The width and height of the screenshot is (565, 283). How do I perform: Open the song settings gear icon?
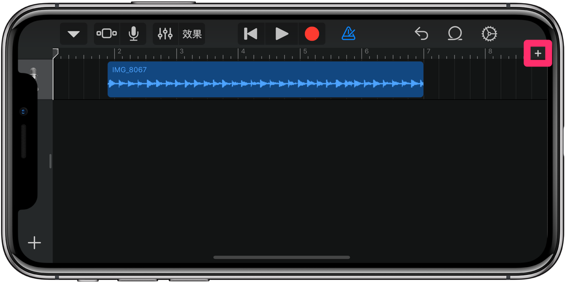pos(489,34)
